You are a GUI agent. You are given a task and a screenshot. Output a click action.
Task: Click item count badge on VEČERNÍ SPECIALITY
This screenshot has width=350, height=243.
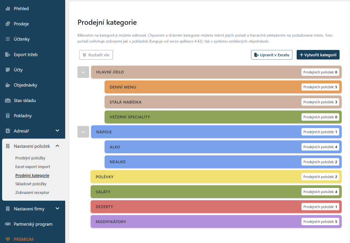point(320,117)
